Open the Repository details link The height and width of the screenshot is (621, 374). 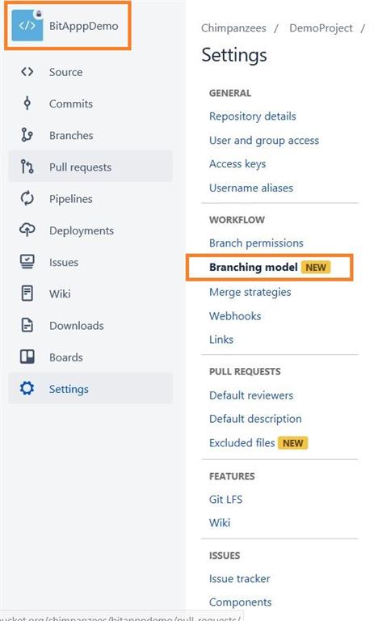253,116
